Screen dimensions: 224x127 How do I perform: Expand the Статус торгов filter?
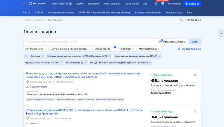click(x=104, y=49)
